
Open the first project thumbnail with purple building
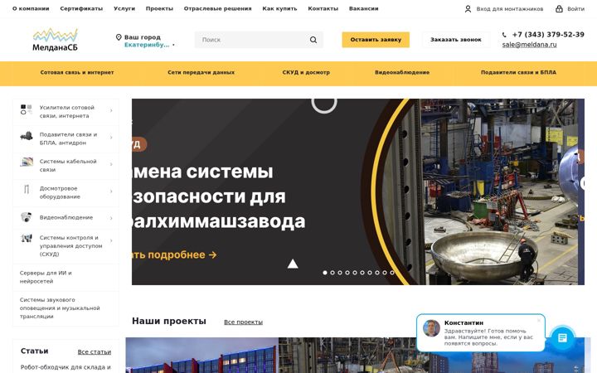pyautogui.click(x=201, y=355)
